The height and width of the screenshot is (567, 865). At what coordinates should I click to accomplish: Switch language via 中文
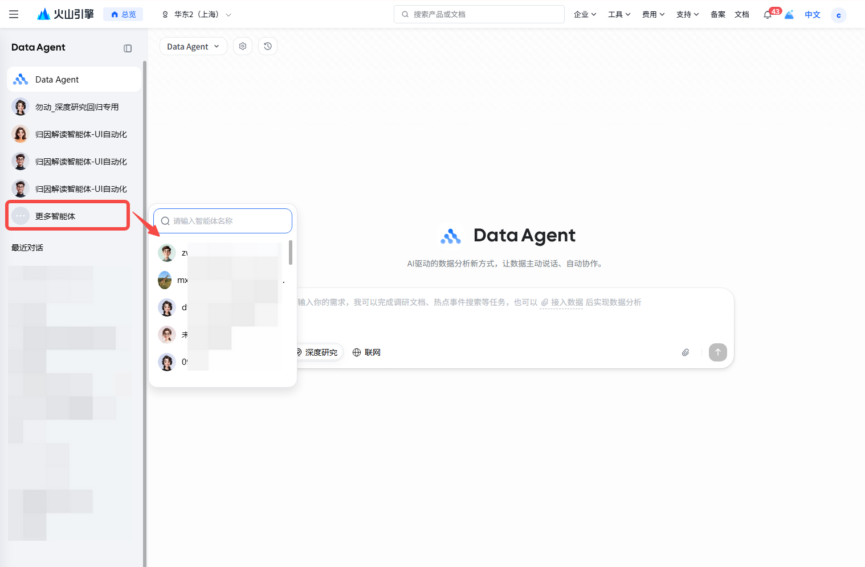click(813, 14)
